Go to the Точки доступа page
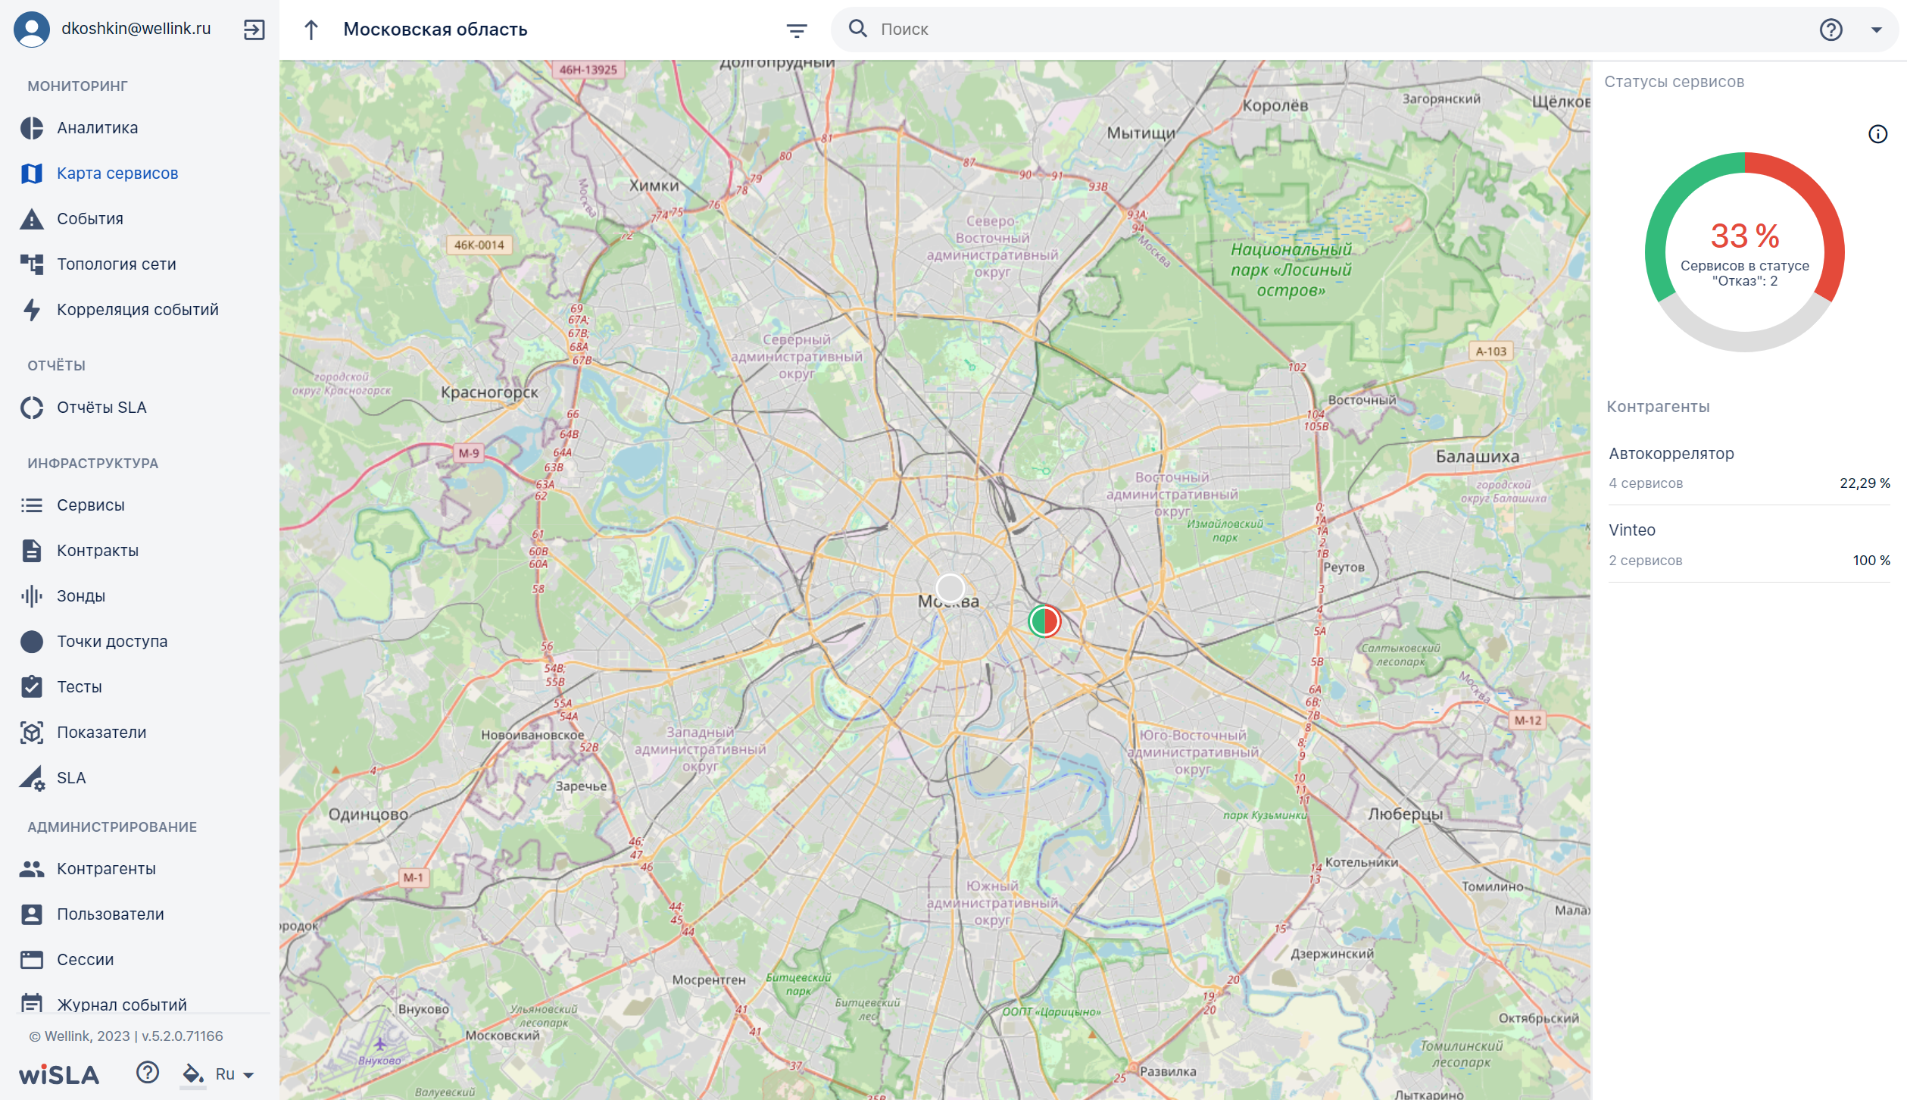1907x1100 pixels. pyautogui.click(x=112, y=642)
